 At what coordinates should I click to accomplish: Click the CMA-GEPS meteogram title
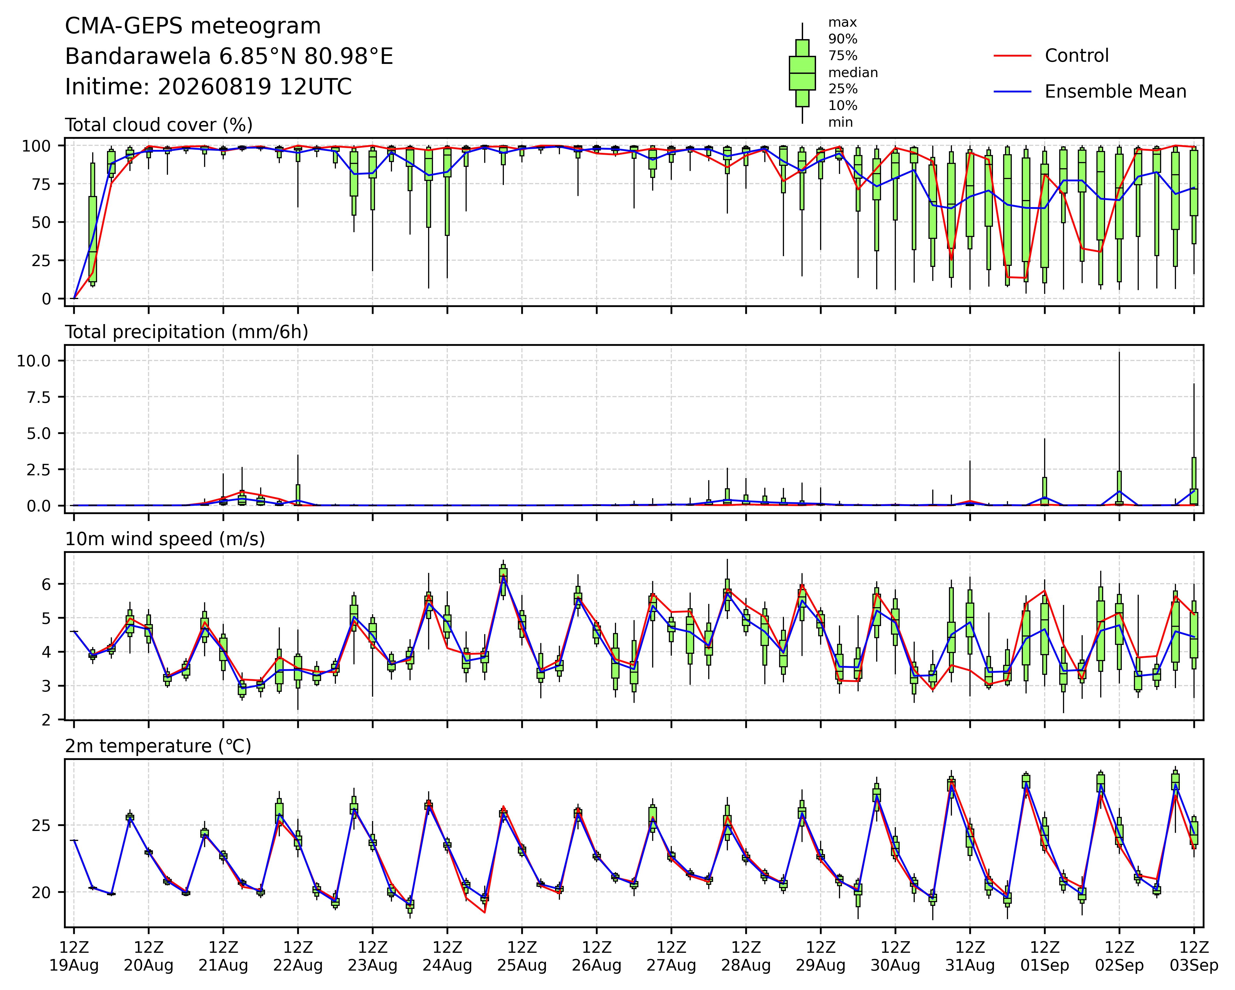point(192,26)
